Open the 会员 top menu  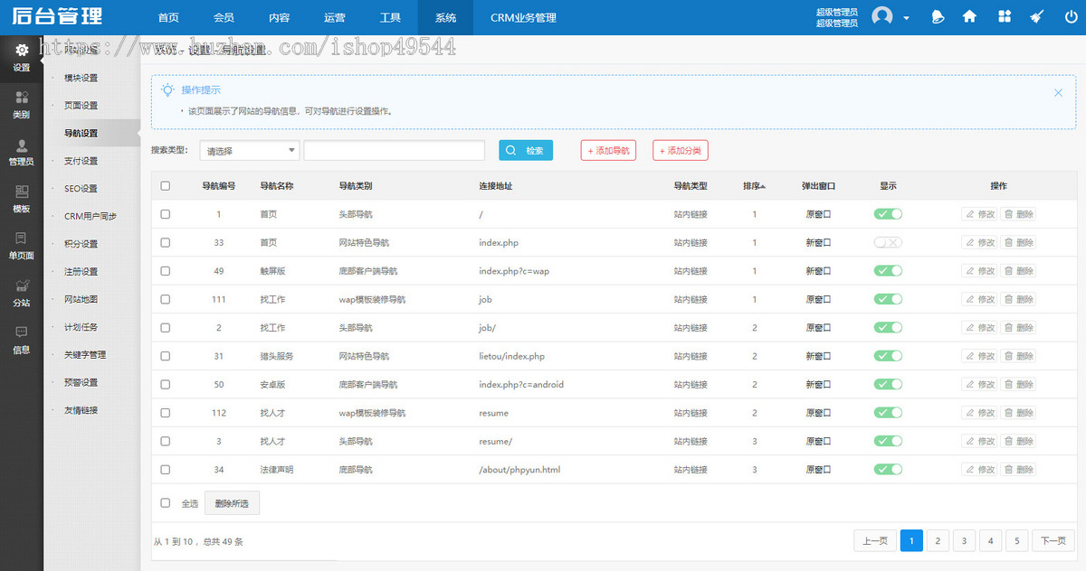click(224, 17)
